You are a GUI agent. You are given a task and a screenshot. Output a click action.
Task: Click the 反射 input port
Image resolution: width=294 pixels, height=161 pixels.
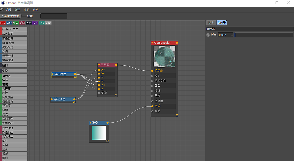tap(152, 76)
